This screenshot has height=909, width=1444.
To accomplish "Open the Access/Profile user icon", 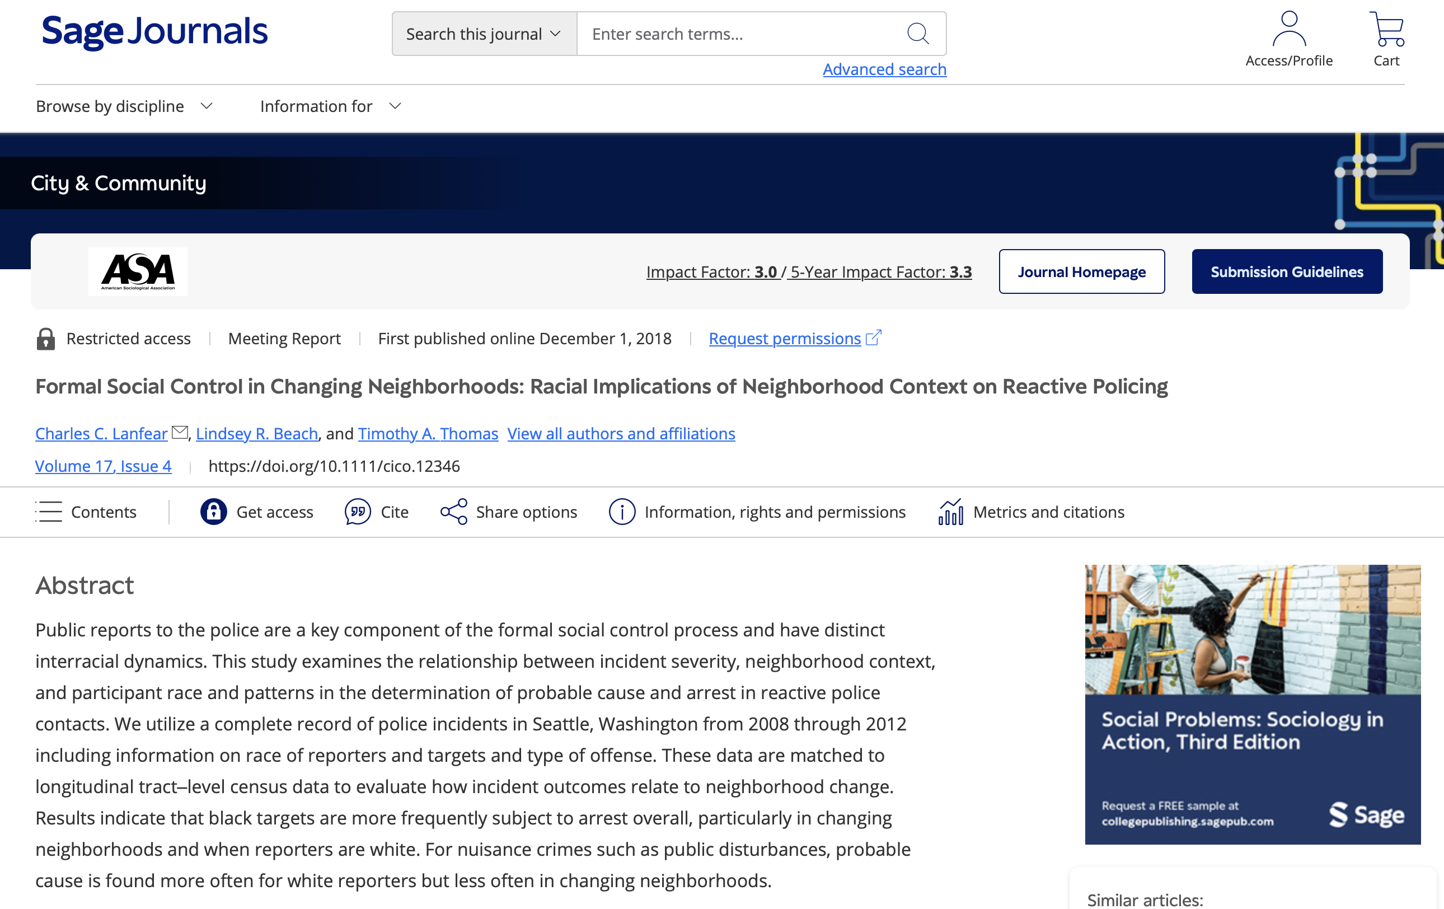I will [1288, 29].
